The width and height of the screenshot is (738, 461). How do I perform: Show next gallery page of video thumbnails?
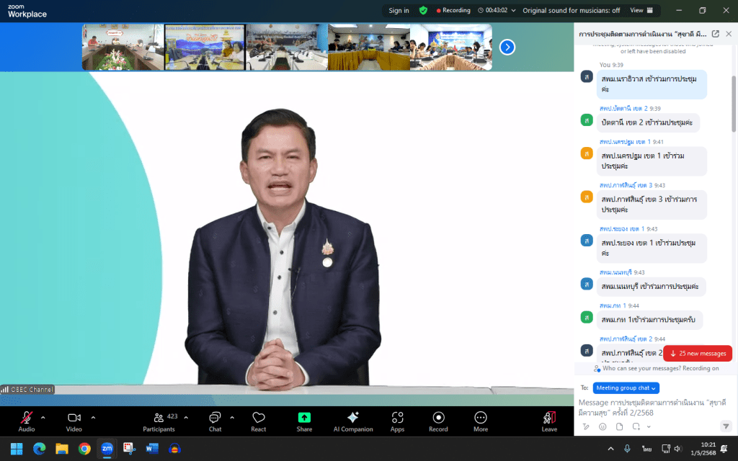[x=507, y=47]
